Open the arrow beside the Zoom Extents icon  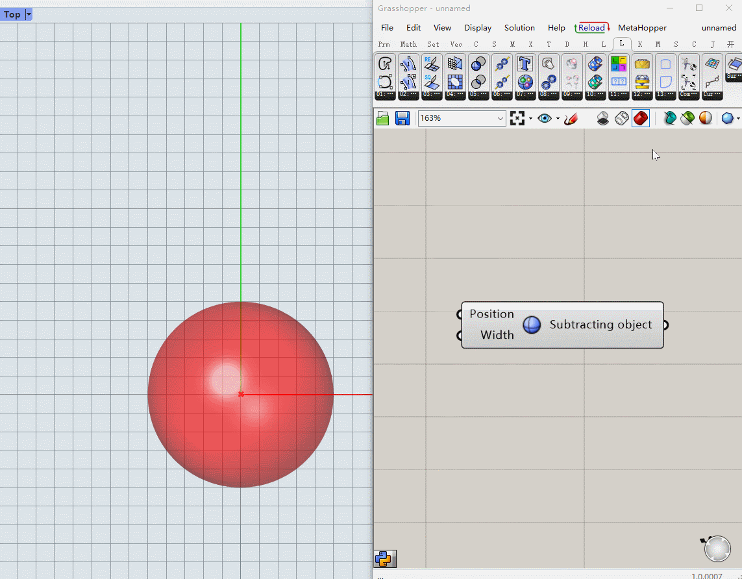(x=530, y=118)
